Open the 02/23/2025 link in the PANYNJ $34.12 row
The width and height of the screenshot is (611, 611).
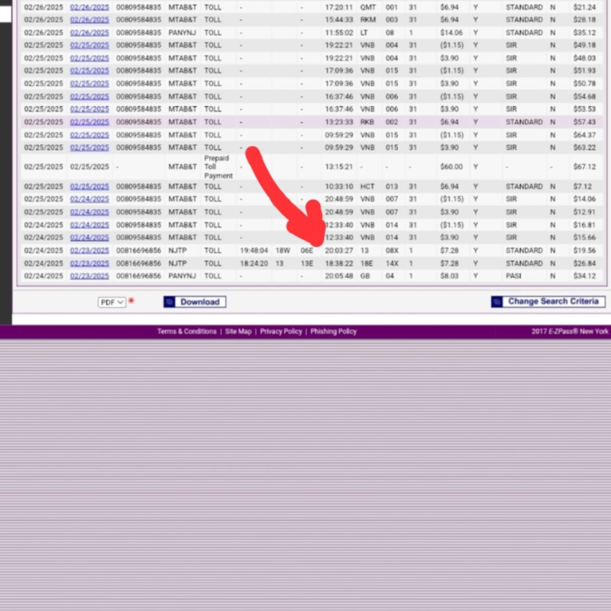[89, 276]
